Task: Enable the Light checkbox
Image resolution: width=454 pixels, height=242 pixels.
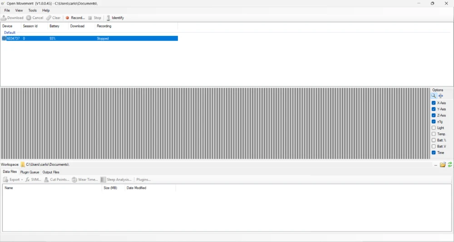Action: tap(434, 128)
